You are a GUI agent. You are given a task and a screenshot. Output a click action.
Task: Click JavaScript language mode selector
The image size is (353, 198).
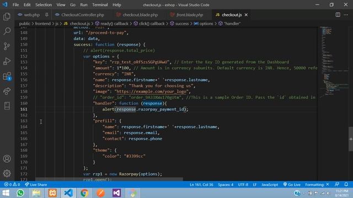(270, 185)
